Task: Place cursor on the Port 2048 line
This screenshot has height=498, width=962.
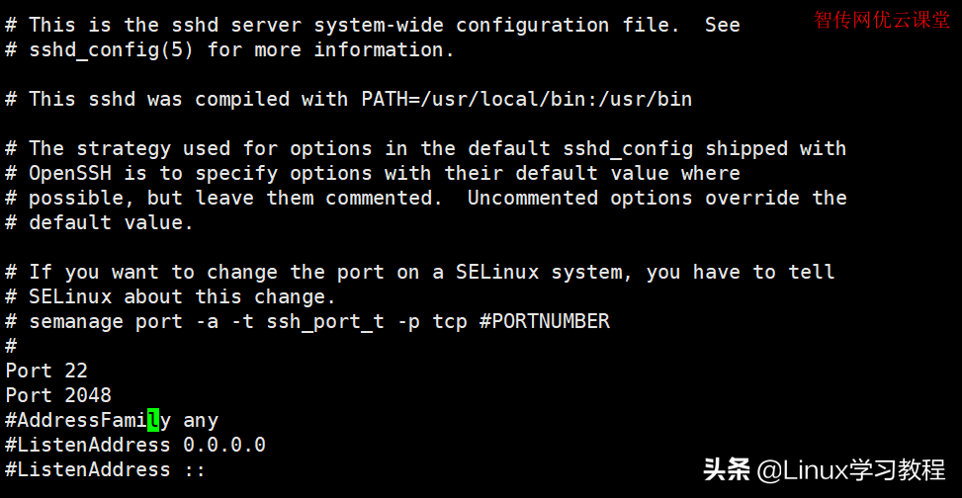Action: 58,396
